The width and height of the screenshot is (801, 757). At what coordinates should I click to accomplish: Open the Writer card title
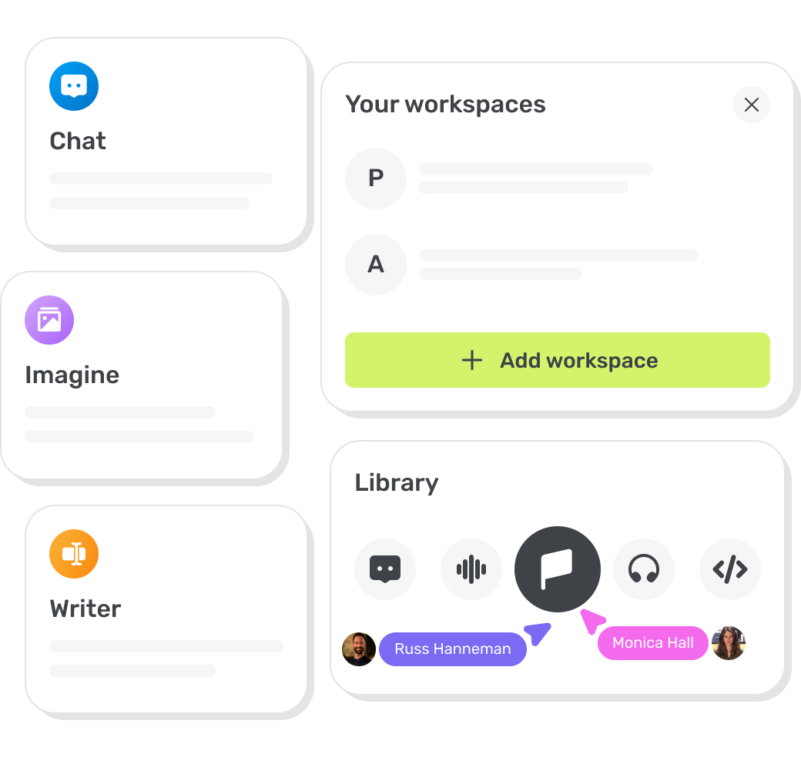click(85, 609)
